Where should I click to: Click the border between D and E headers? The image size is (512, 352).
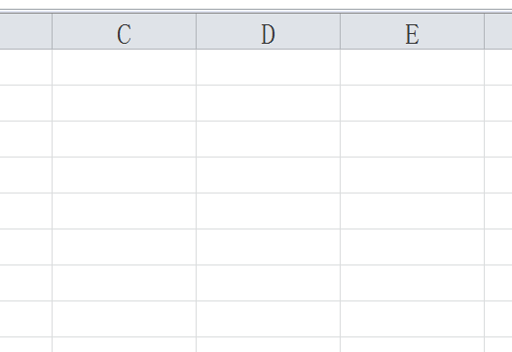(341, 31)
